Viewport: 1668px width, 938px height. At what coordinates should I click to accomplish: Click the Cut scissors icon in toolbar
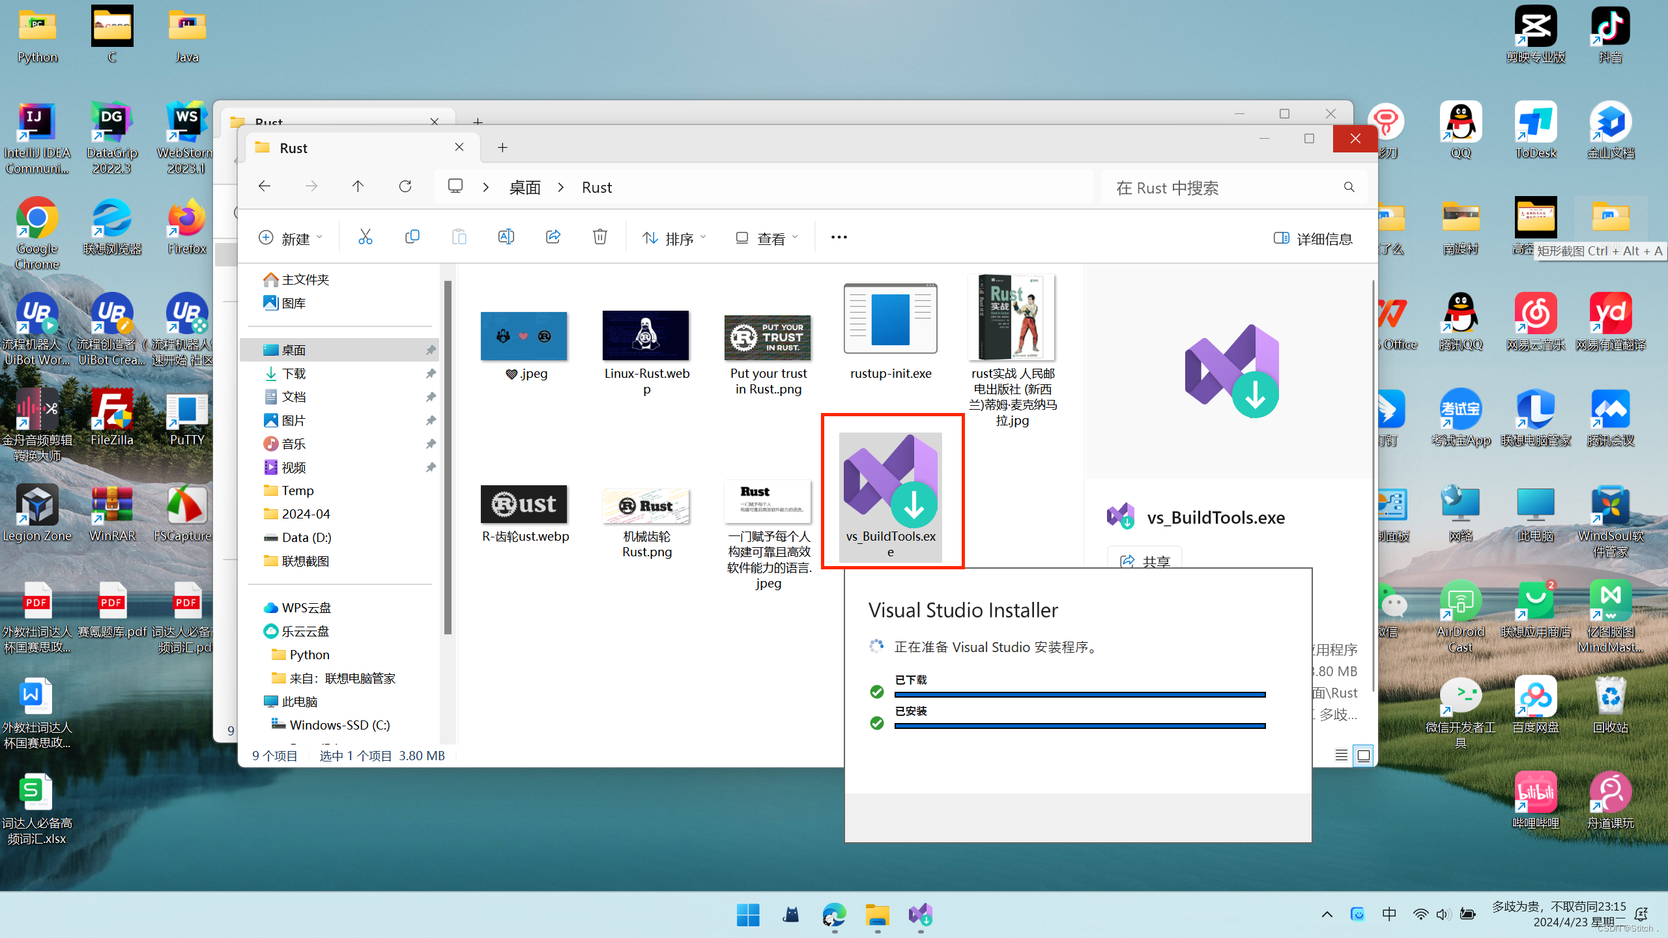click(365, 237)
